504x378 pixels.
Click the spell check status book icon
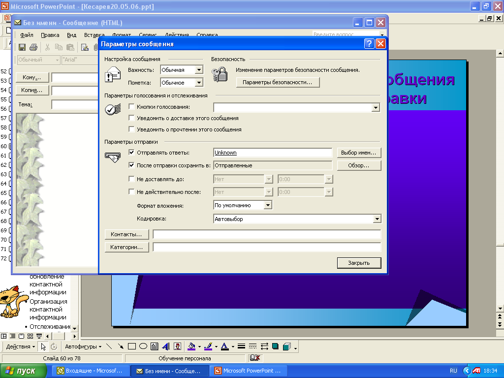pos(254,358)
